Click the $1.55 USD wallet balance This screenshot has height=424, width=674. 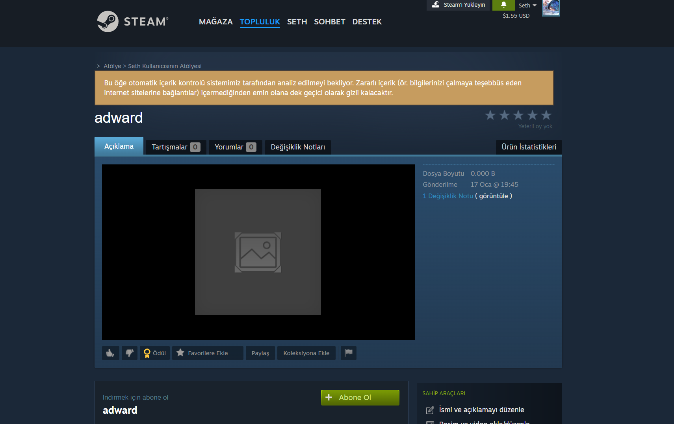tap(516, 16)
